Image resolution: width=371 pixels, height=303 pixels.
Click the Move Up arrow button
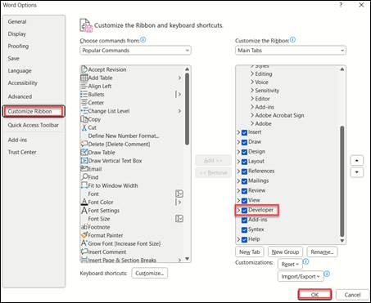pyautogui.click(x=357, y=161)
